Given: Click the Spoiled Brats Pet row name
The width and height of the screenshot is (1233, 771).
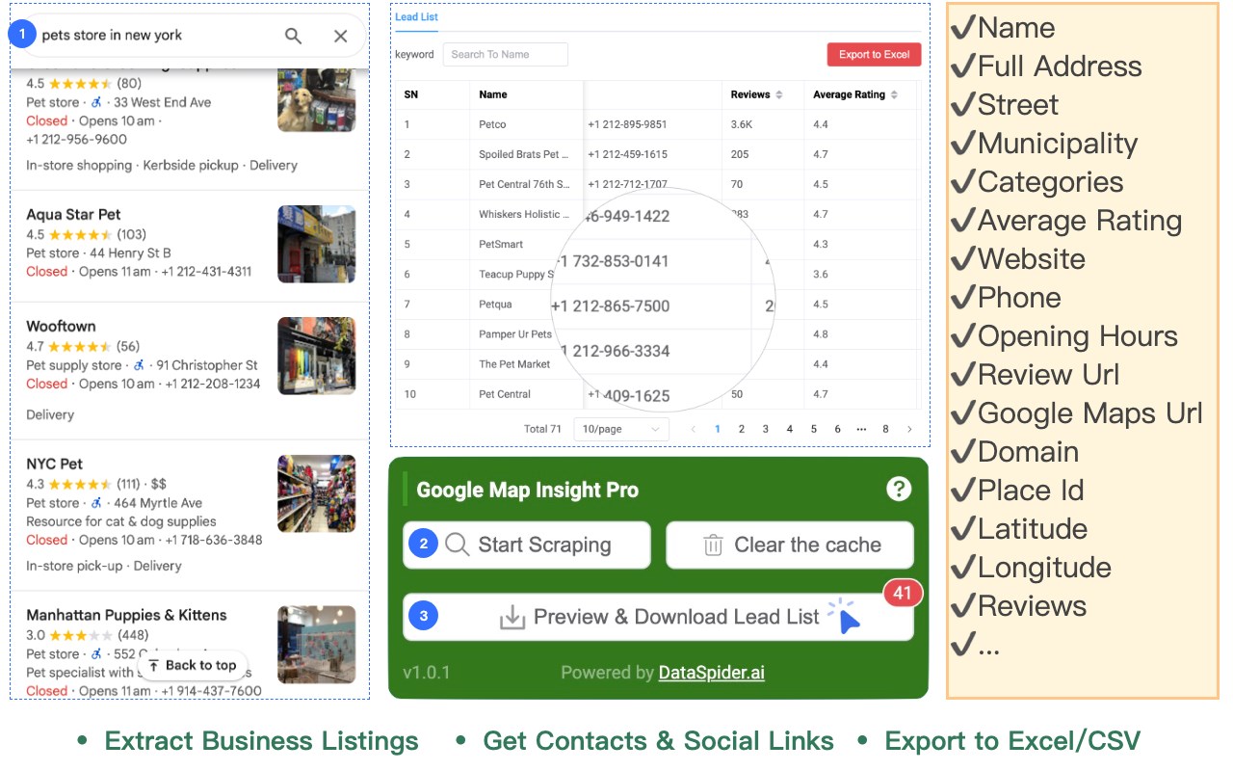Looking at the screenshot, I should click(524, 154).
